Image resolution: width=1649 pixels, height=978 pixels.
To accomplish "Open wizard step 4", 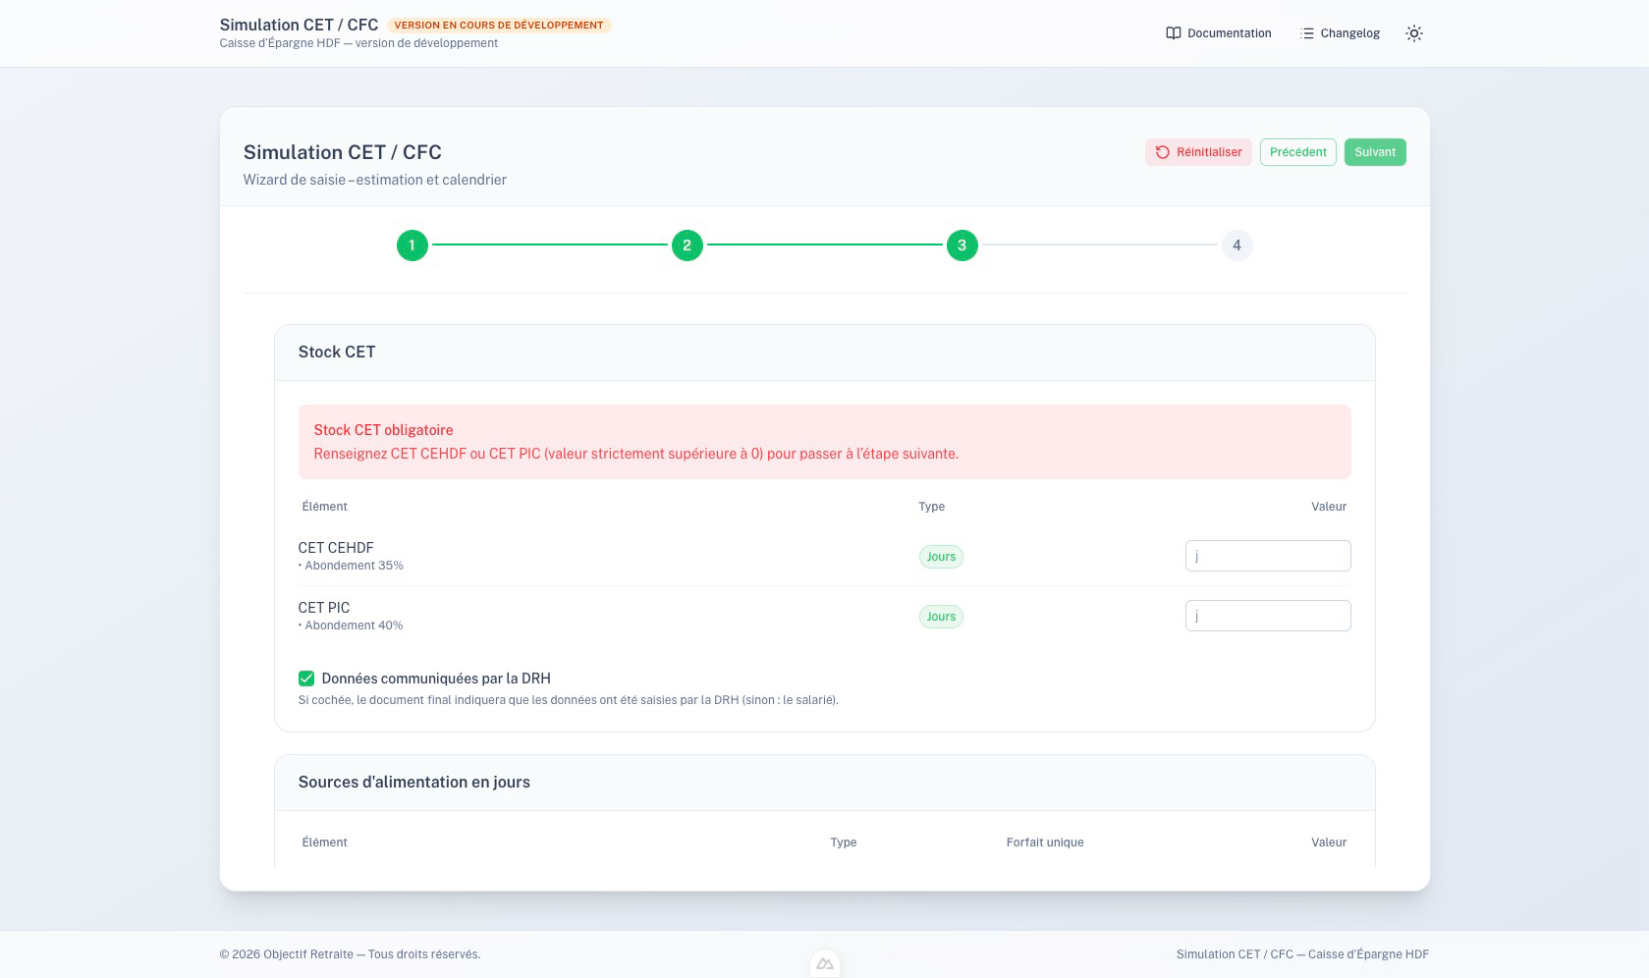I will [1237, 245].
